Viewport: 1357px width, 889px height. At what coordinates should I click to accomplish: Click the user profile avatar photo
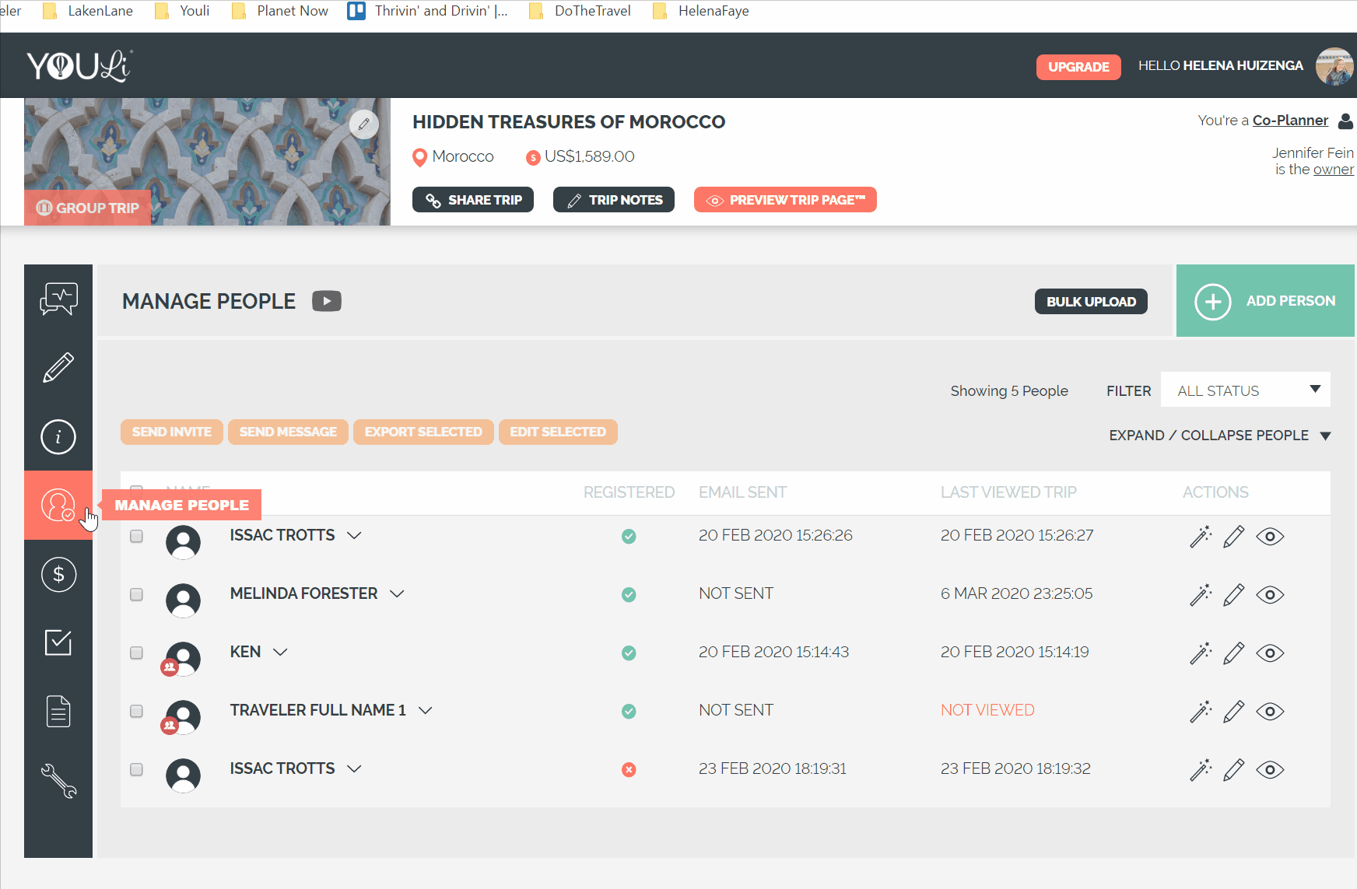coord(1334,66)
